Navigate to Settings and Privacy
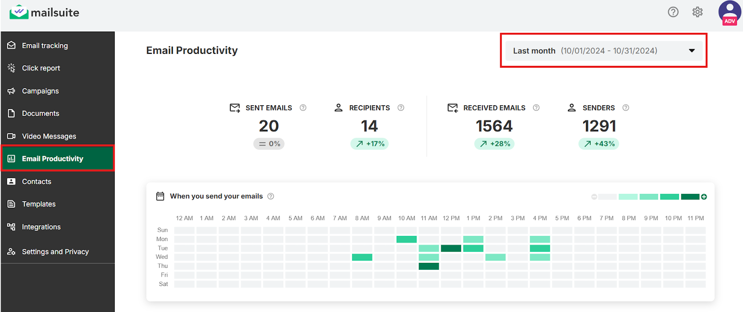Screen dimensions: 743x312 tap(55, 252)
